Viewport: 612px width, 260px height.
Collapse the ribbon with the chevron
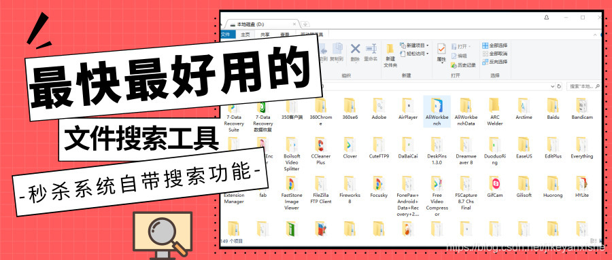click(x=594, y=35)
